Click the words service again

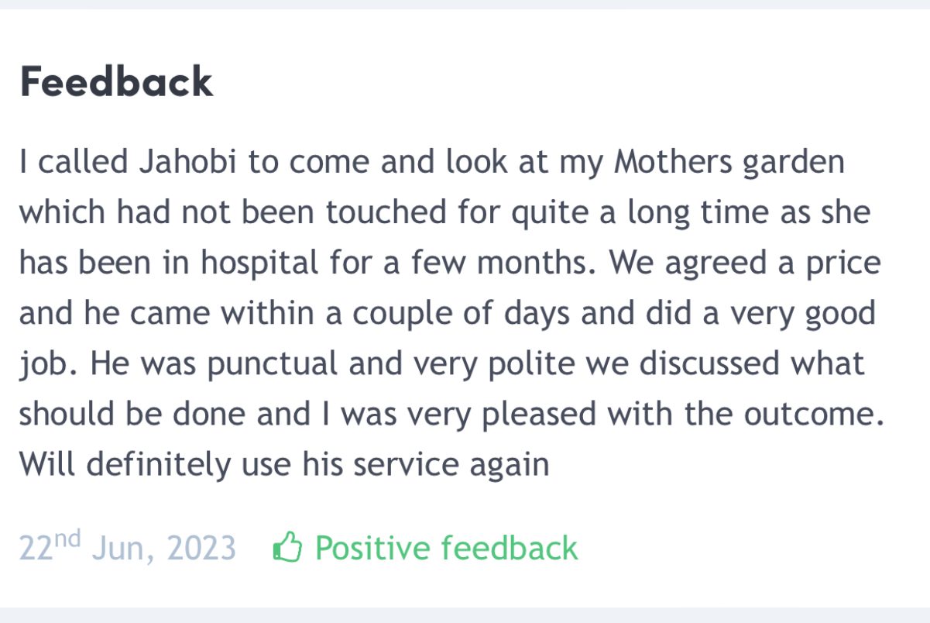[451, 465]
